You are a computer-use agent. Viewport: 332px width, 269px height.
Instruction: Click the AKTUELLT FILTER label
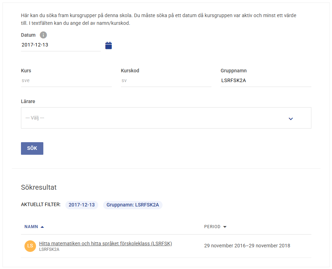tap(41, 205)
